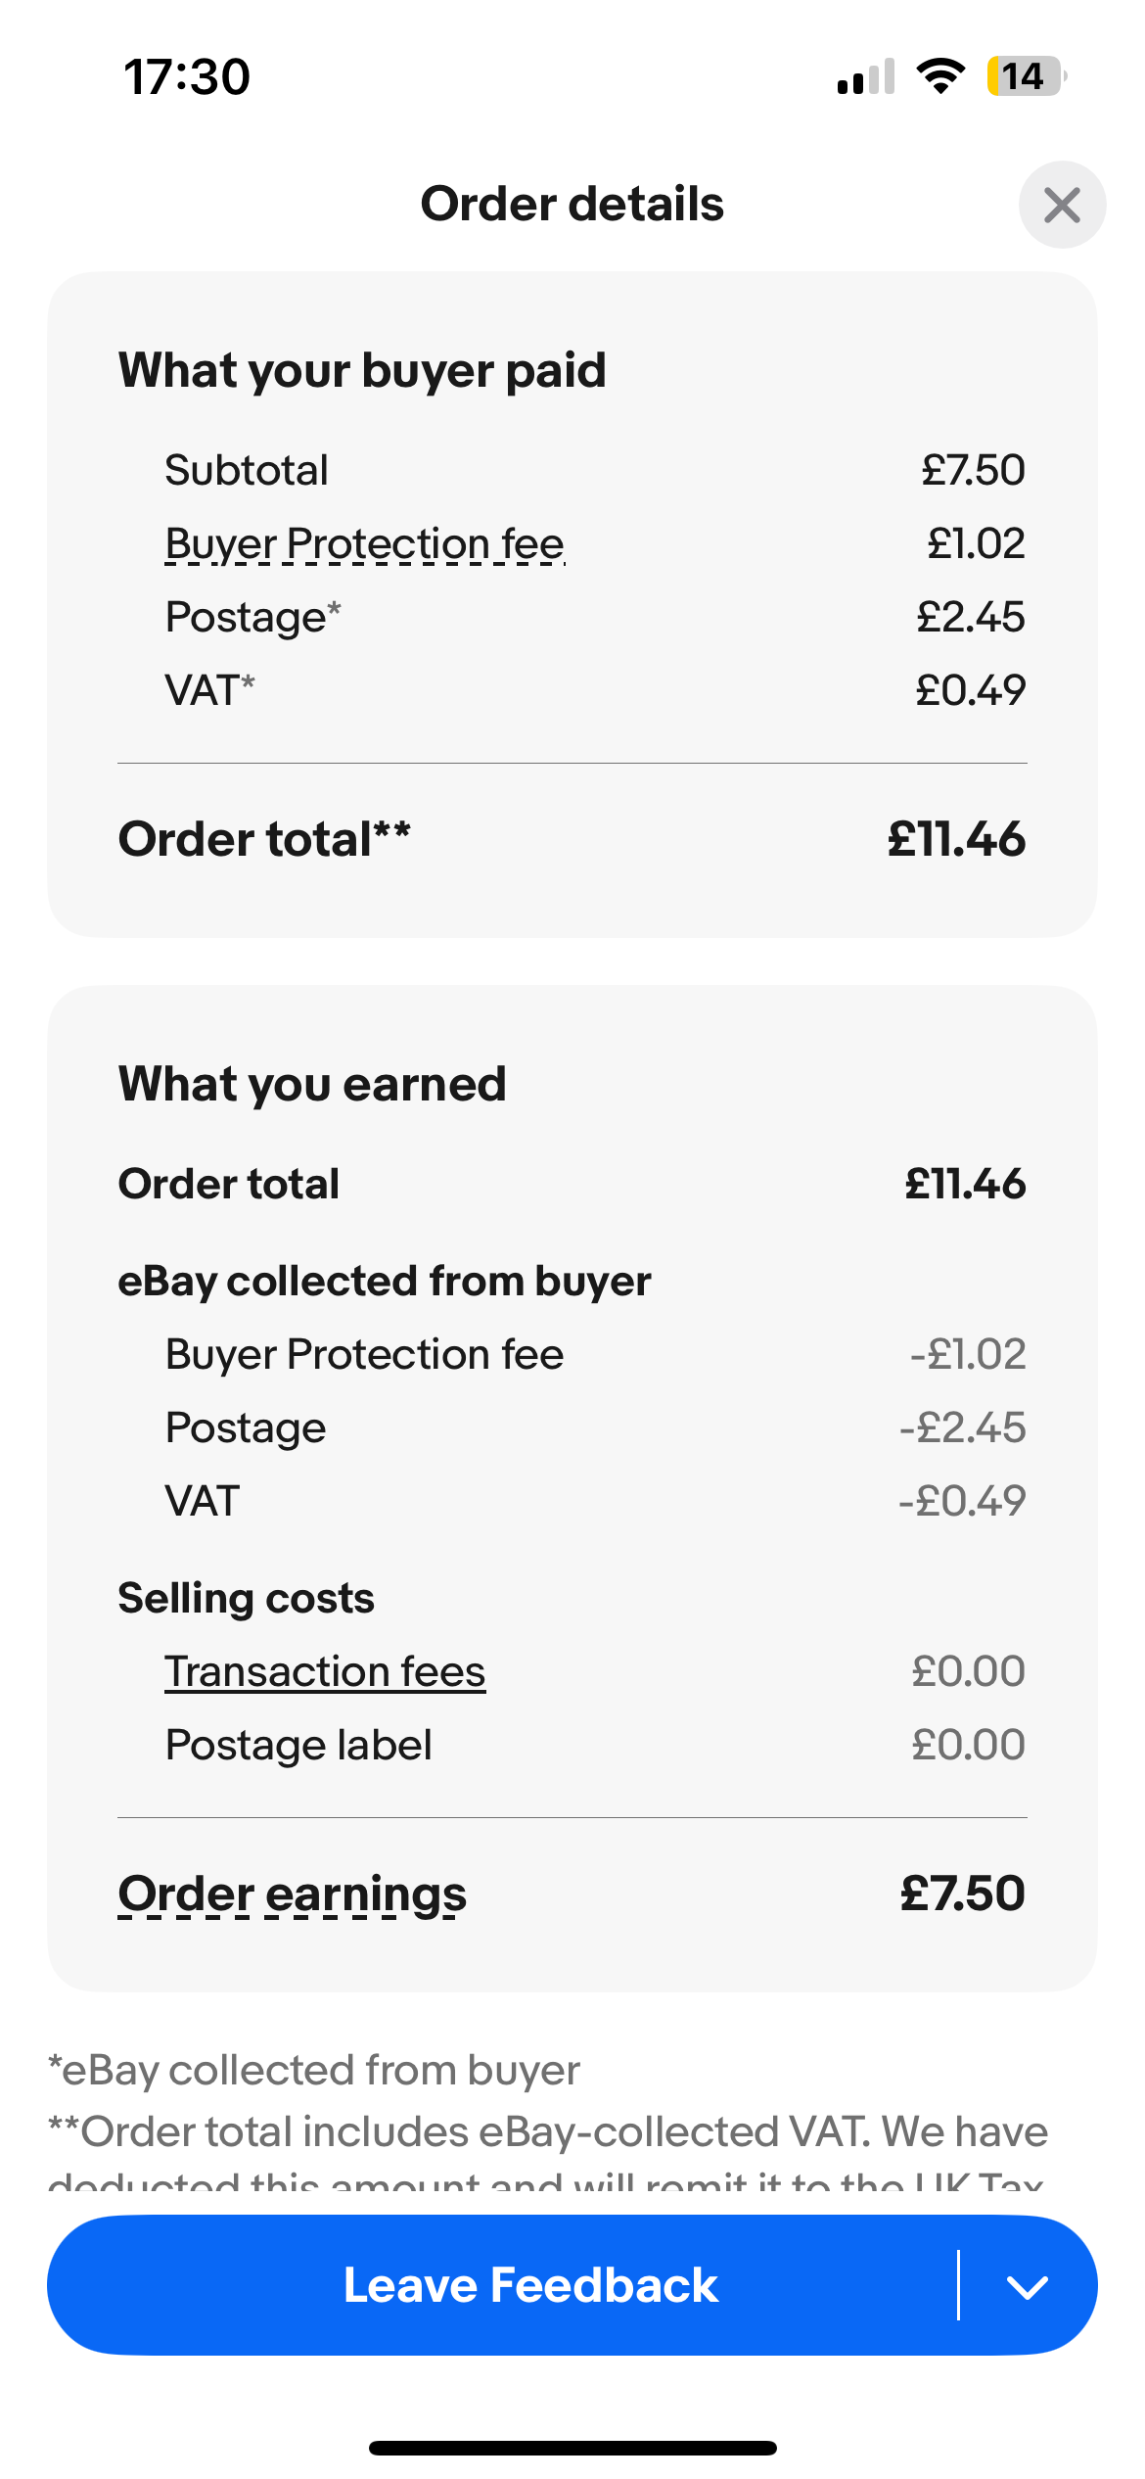
Task: Close the Order details sheet
Action: click(1062, 205)
